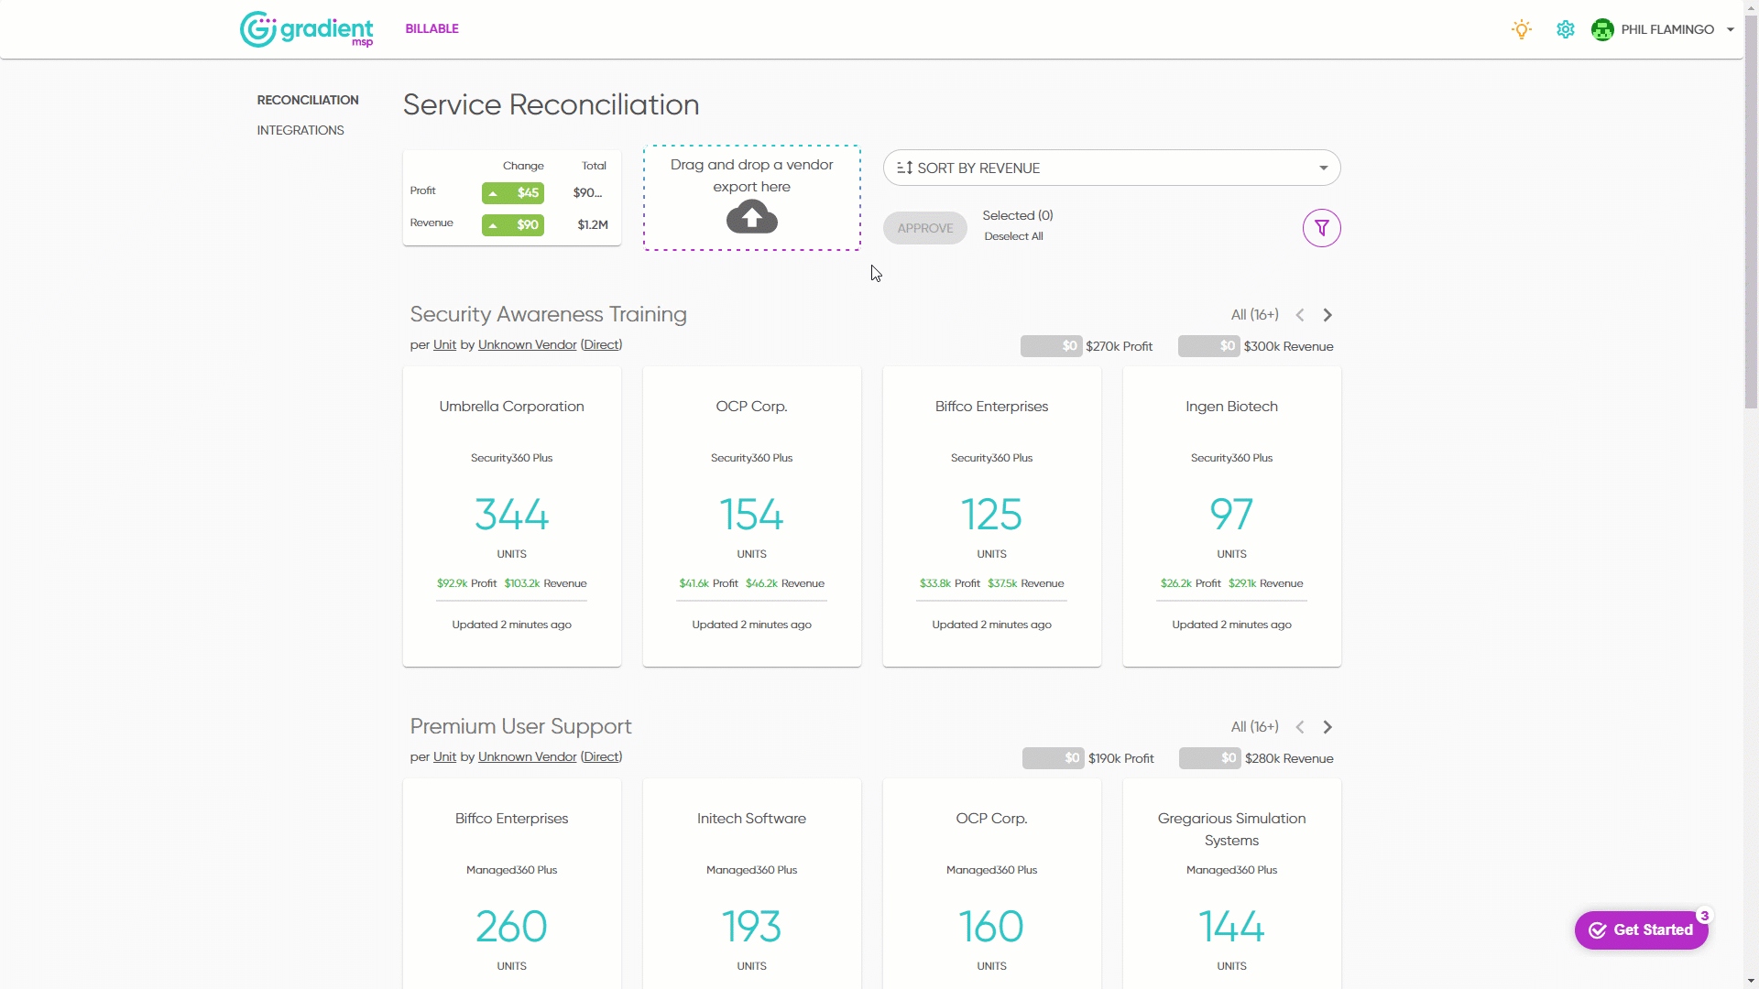This screenshot has width=1759, height=989.
Task: Go to previous page of Premium User Support
Action: pyautogui.click(x=1300, y=727)
